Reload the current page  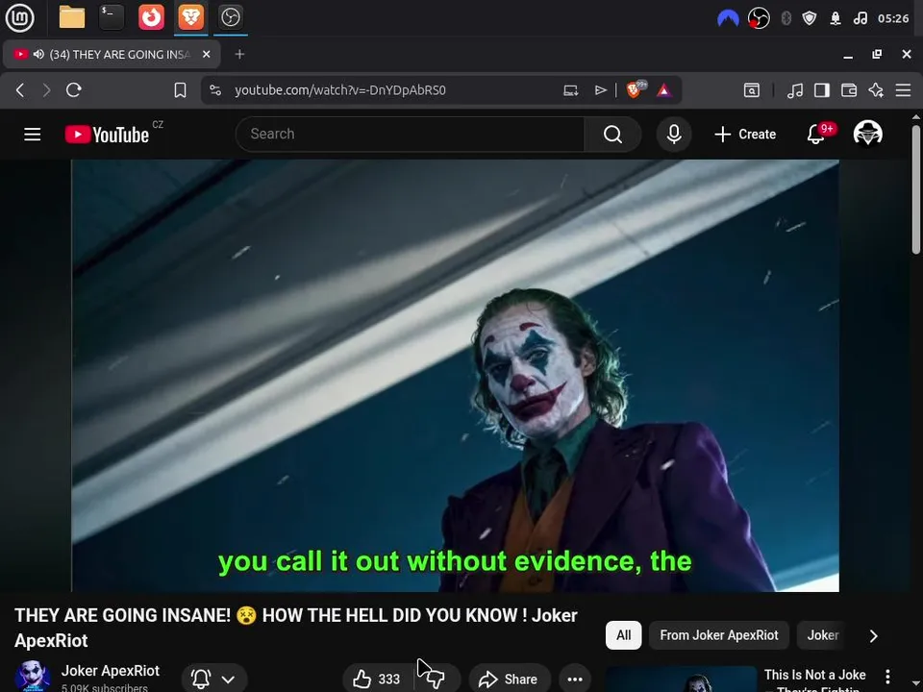74,90
